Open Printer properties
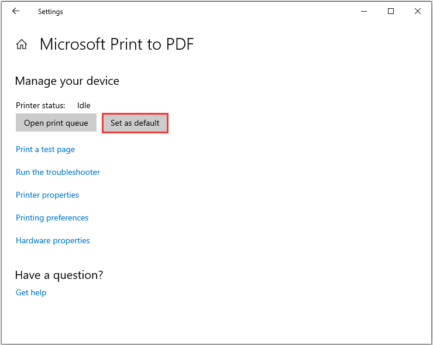This screenshot has width=433, height=345. (47, 195)
